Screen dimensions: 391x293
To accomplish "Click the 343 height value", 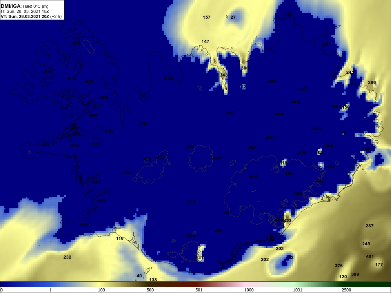I will 224,75.
